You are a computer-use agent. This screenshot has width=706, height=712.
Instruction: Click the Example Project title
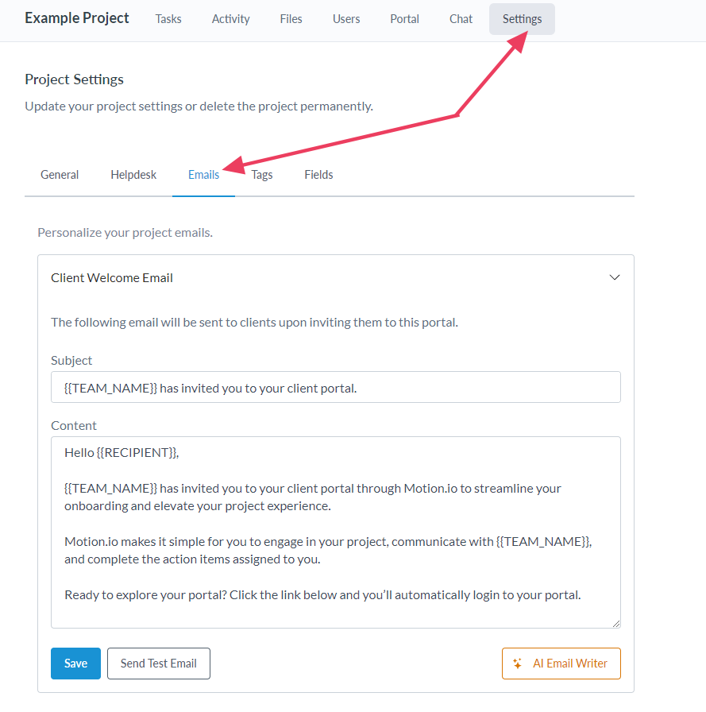[x=77, y=18]
